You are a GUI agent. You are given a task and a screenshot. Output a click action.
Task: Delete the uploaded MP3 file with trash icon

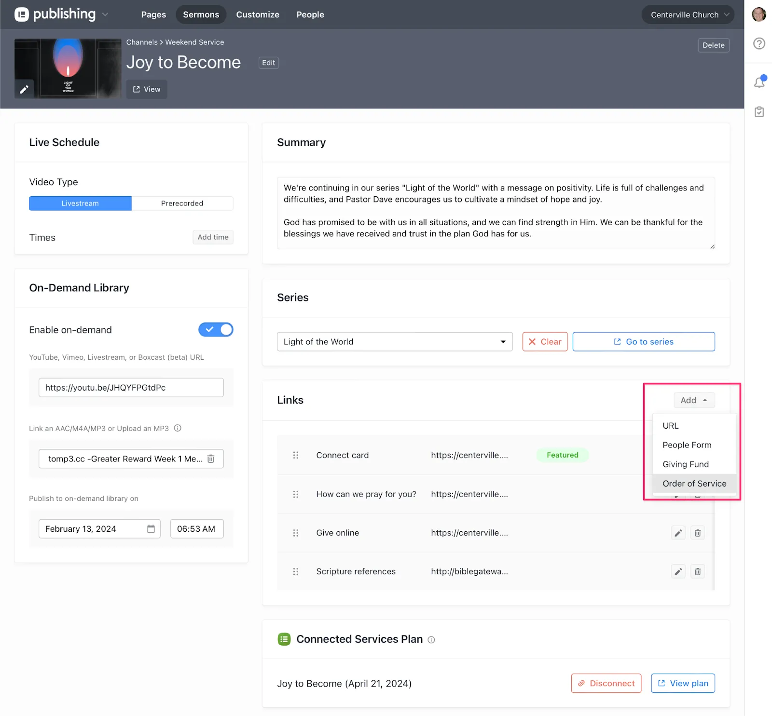coord(211,459)
